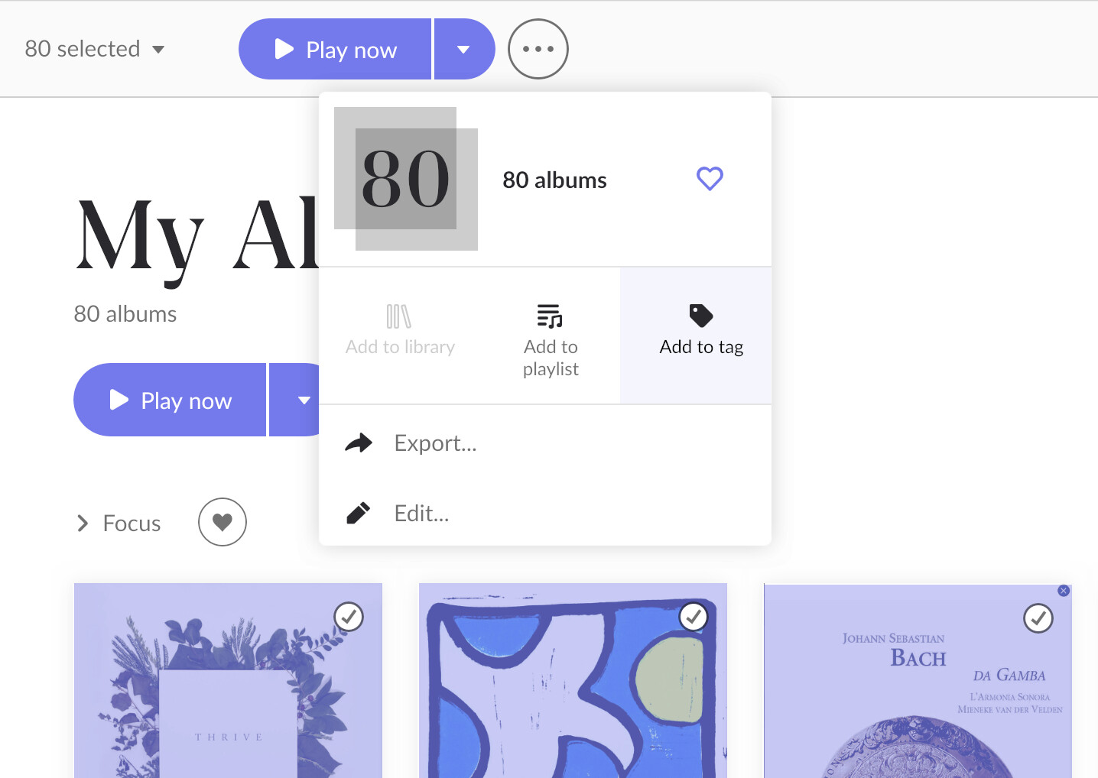Favorite the 80 albums with heart icon
The height and width of the screenshot is (778, 1098).
710,179
